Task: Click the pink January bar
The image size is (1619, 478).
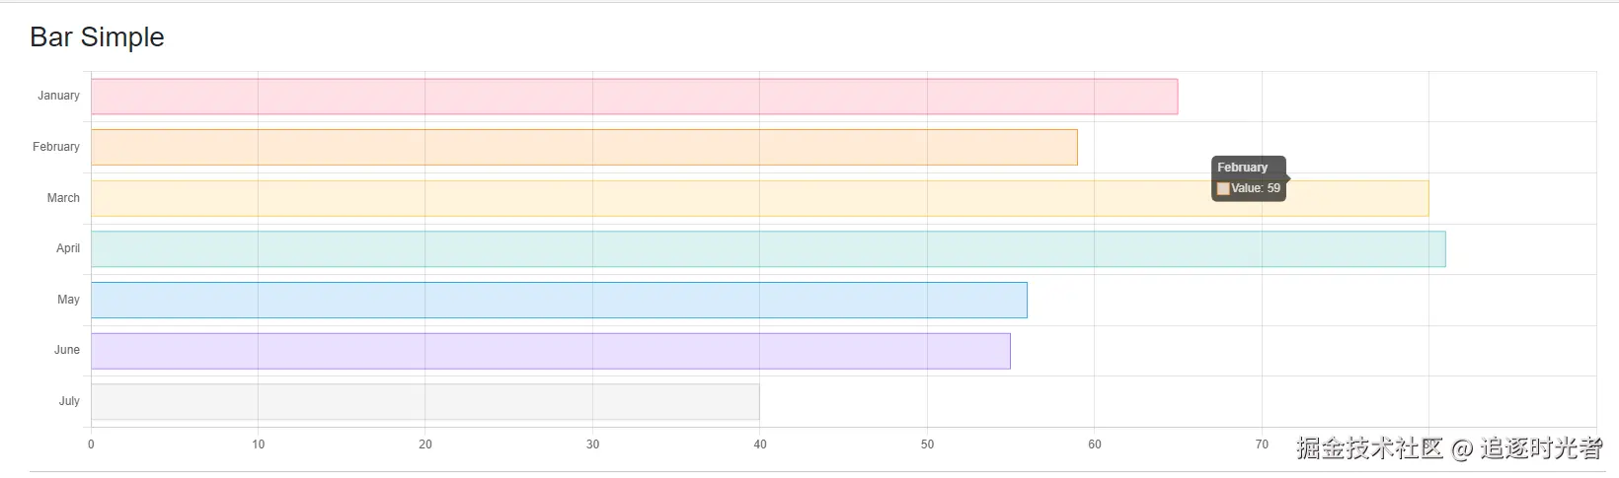Action: point(634,97)
